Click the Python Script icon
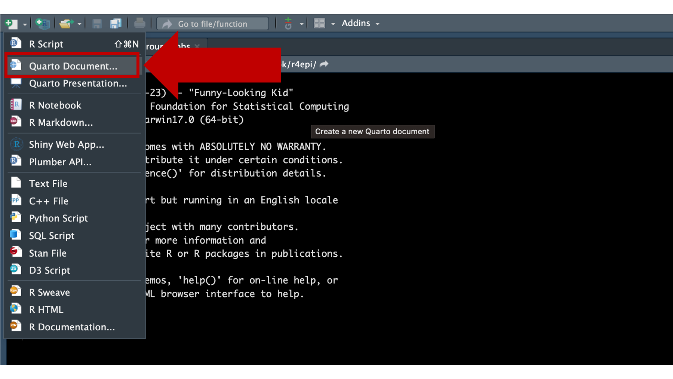Image resolution: width=673 pixels, height=379 pixels. click(x=16, y=217)
